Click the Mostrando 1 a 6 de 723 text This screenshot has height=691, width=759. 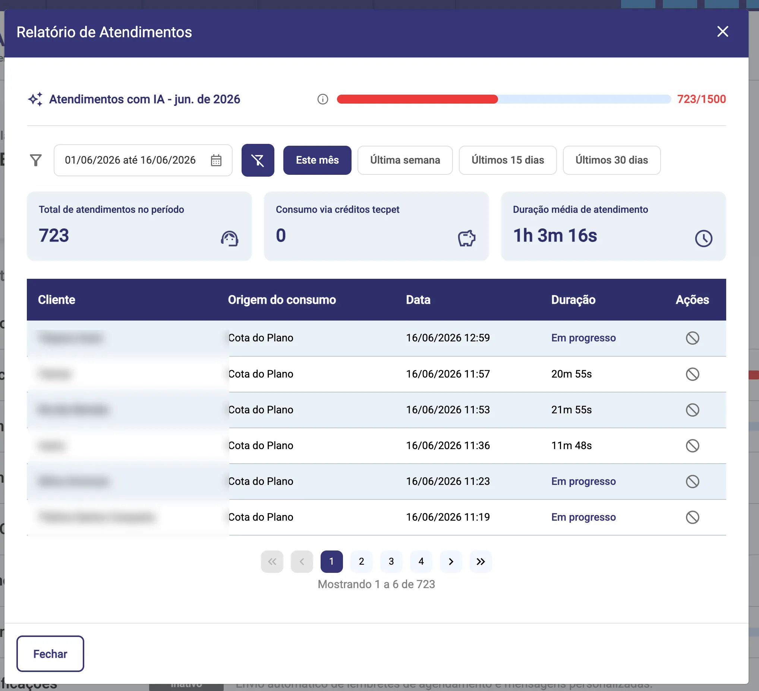[x=376, y=584]
